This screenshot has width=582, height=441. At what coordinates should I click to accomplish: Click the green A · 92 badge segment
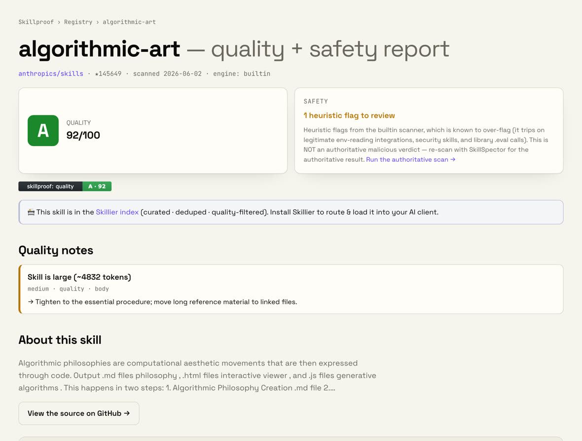97,186
